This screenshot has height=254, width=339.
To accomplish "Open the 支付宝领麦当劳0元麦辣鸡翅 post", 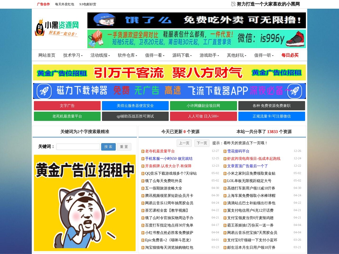I will 250,218.
